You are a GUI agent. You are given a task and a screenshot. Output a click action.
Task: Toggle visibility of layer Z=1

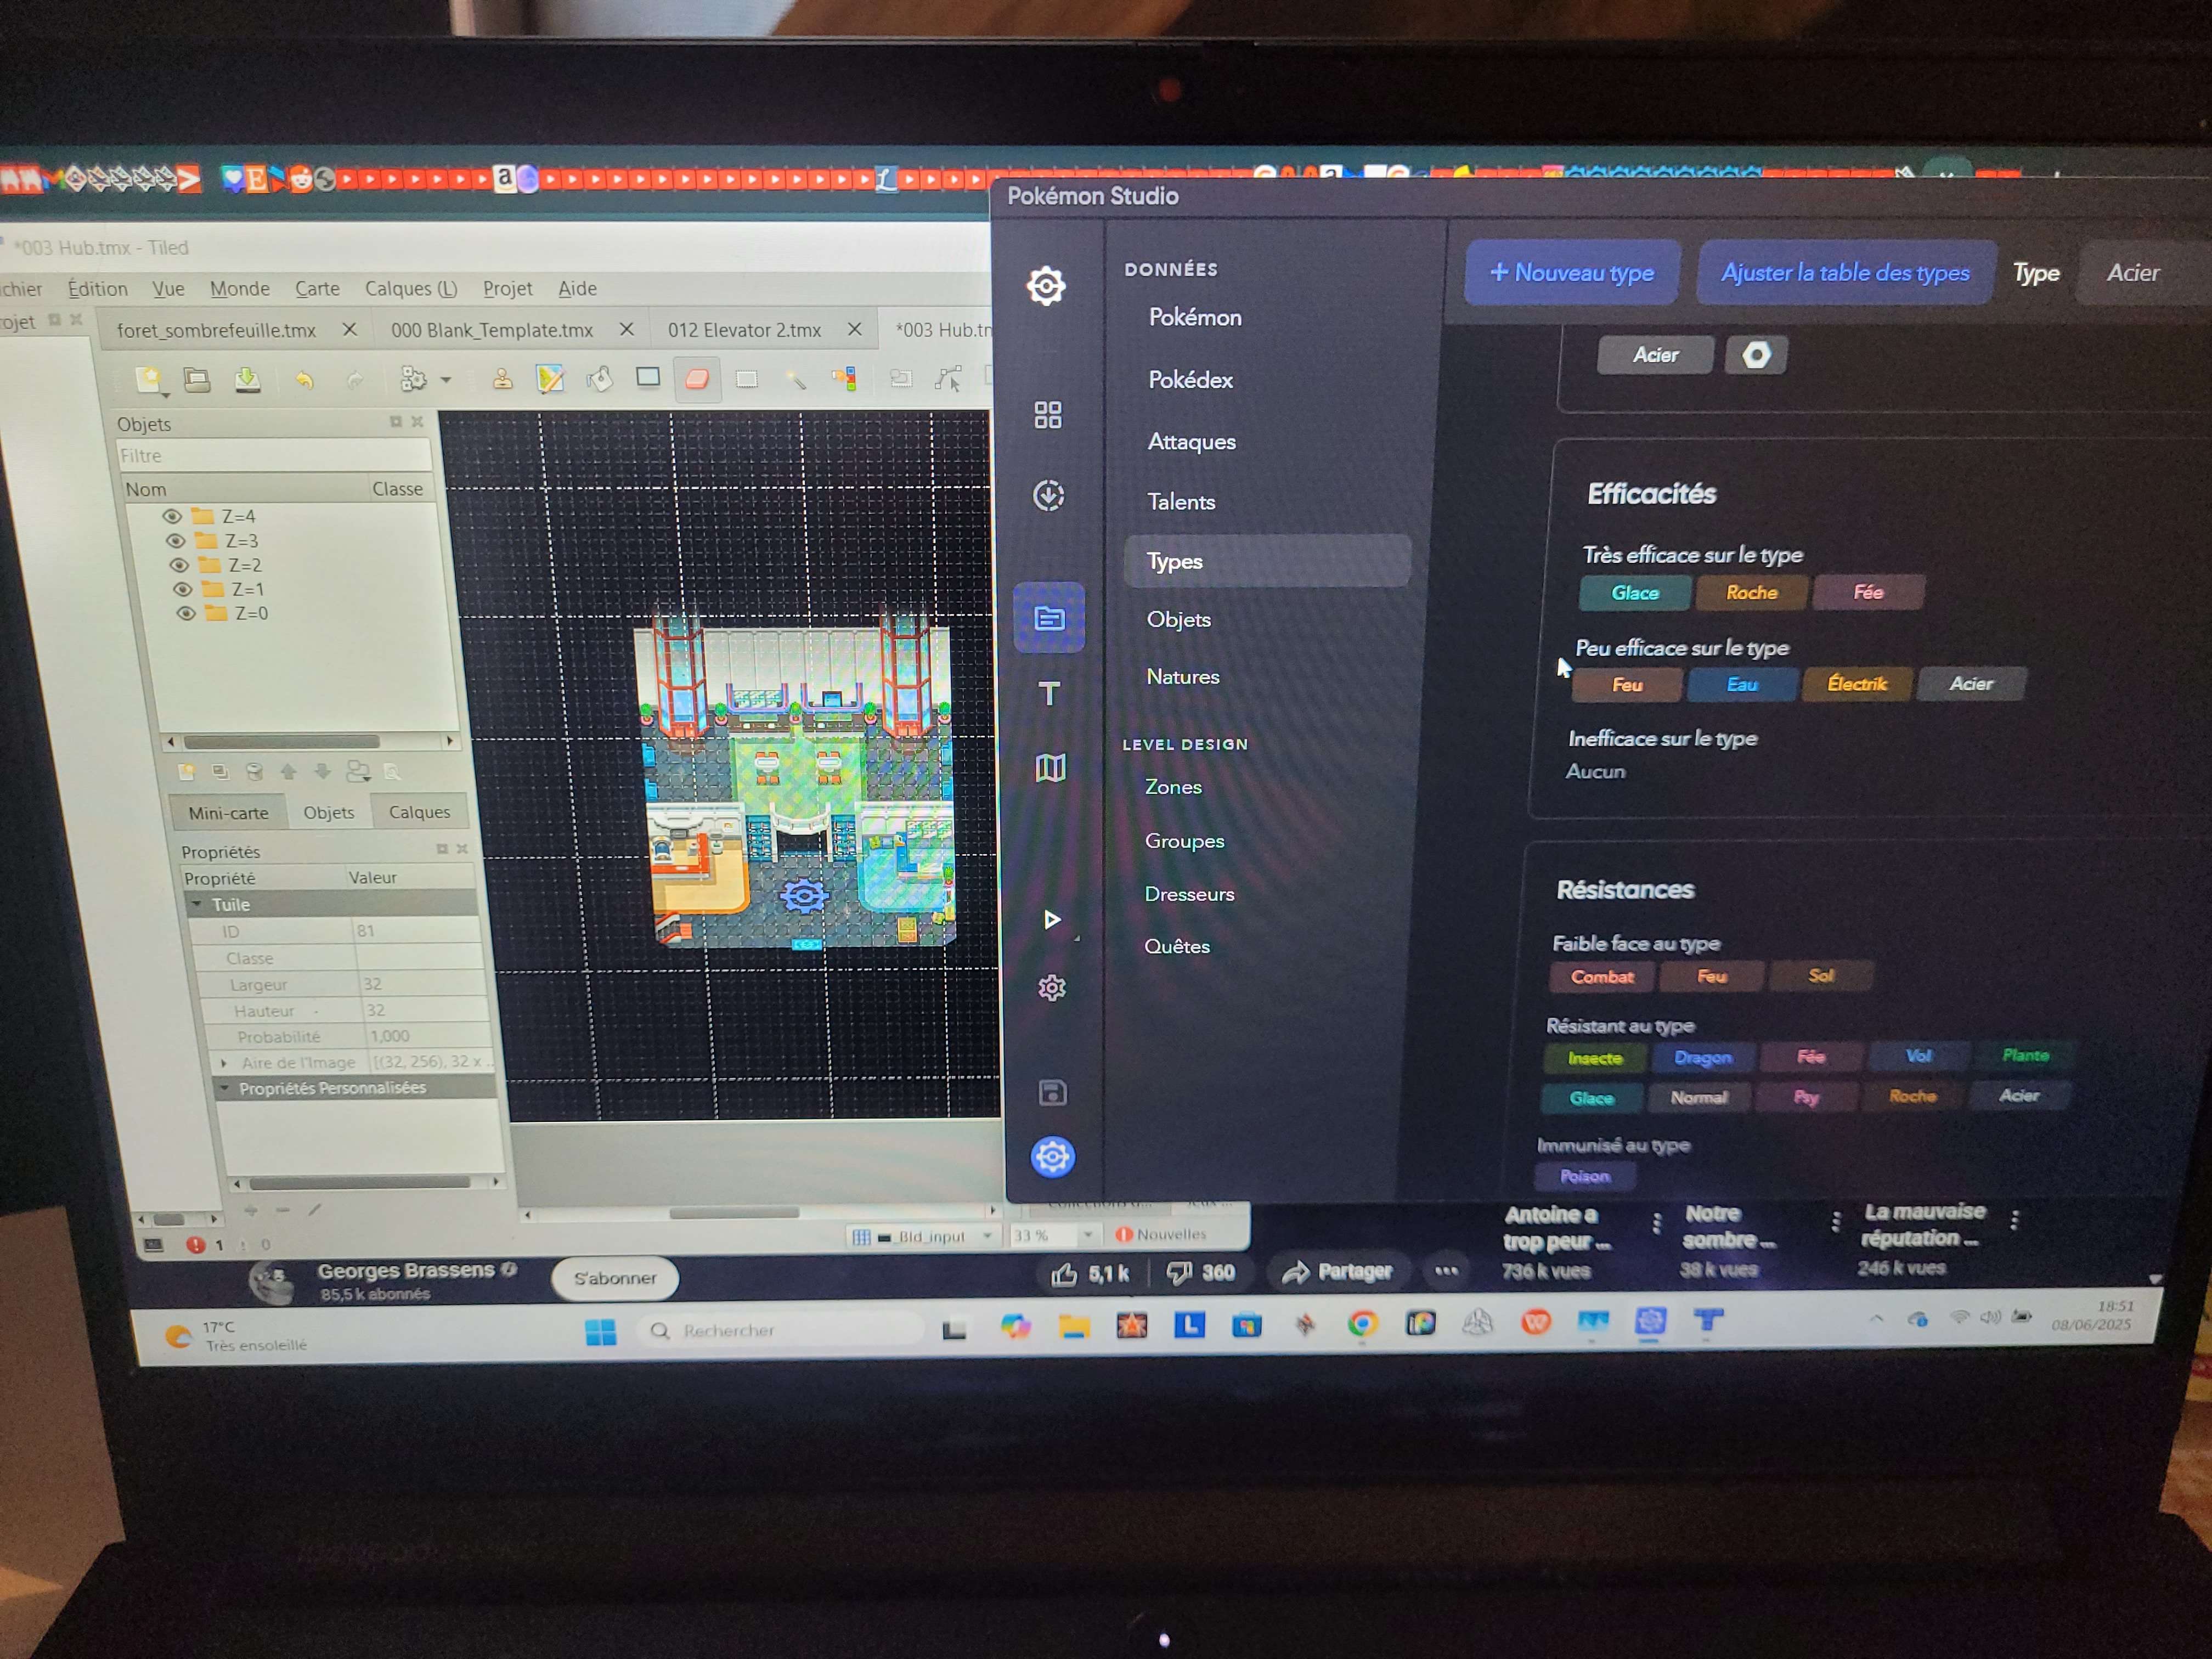(182, 589)
